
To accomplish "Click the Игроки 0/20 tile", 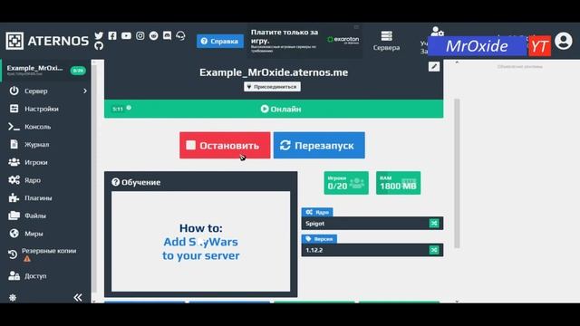I will click(x=346, y=183).
